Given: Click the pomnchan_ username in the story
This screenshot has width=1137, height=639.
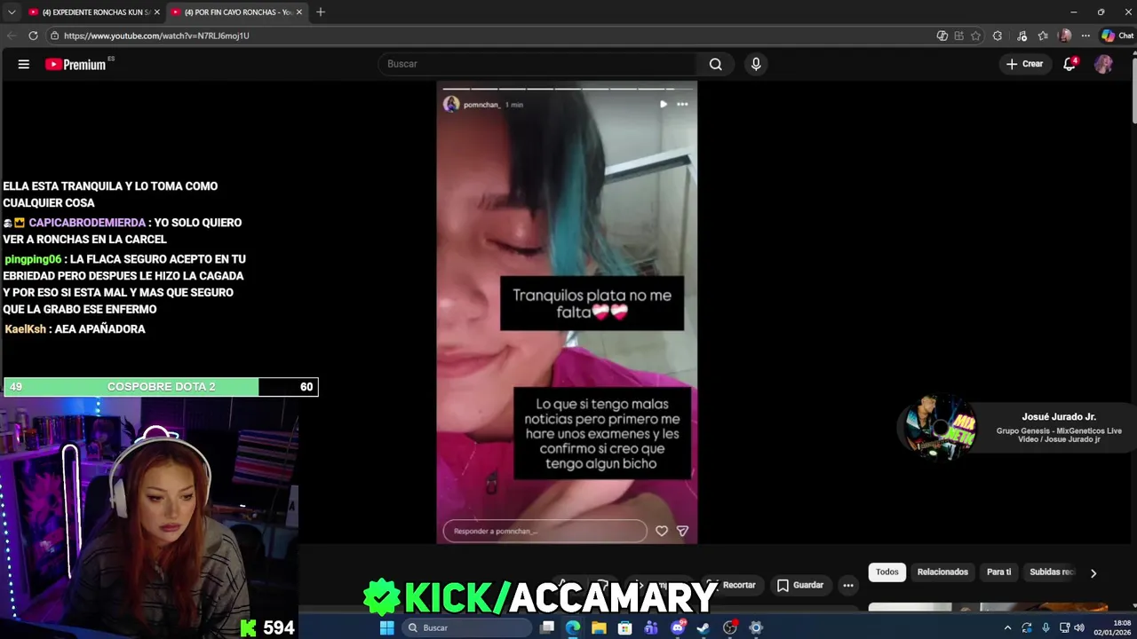Looking at the screenshot, I should click(x=481, y=105).
